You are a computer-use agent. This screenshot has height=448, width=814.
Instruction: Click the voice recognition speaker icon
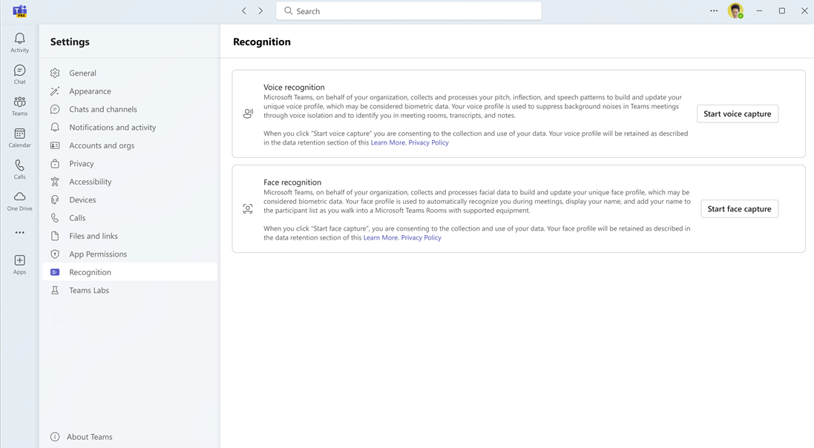tap(248, 113)
